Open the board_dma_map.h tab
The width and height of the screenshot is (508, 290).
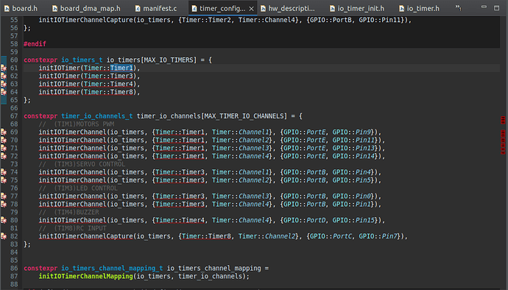[x=86, y=8]
